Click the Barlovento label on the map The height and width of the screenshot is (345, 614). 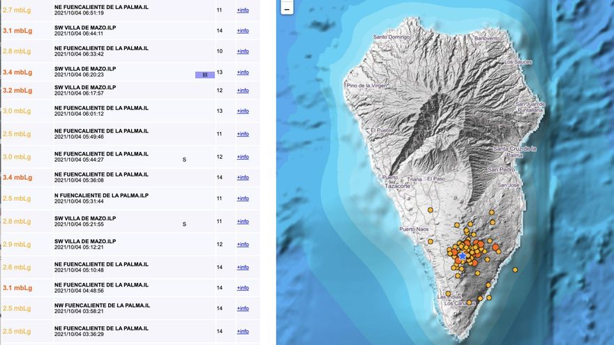tap(487, 38)
